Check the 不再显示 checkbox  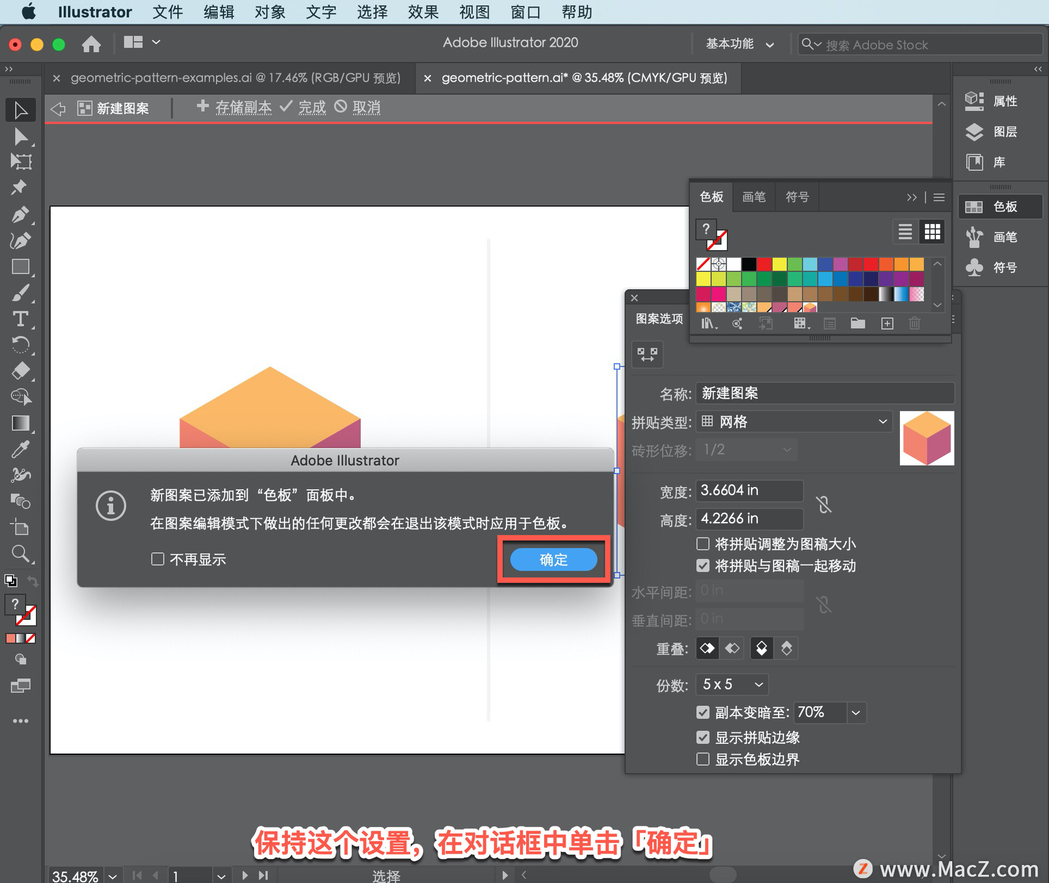[x=157, y=559]
